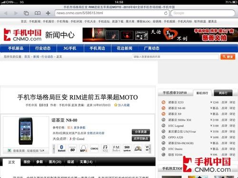Tap Safari's forward arrow
The height and width of the screenshot is (178, 238).
[x=16, y=13]
